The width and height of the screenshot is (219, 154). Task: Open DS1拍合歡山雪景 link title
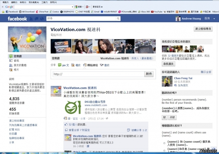coord(95,102)
